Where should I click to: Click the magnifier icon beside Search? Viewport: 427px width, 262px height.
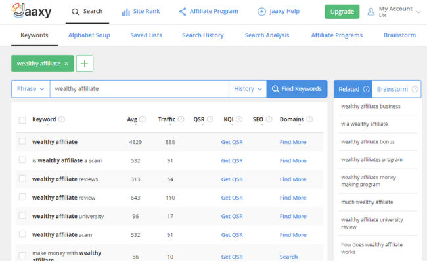click(75, 12)
